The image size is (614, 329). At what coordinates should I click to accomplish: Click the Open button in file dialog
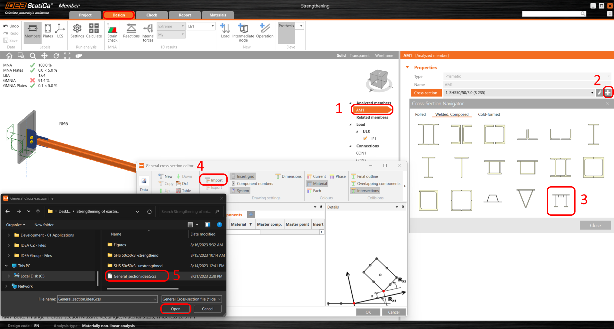click(x=175, y=309)
